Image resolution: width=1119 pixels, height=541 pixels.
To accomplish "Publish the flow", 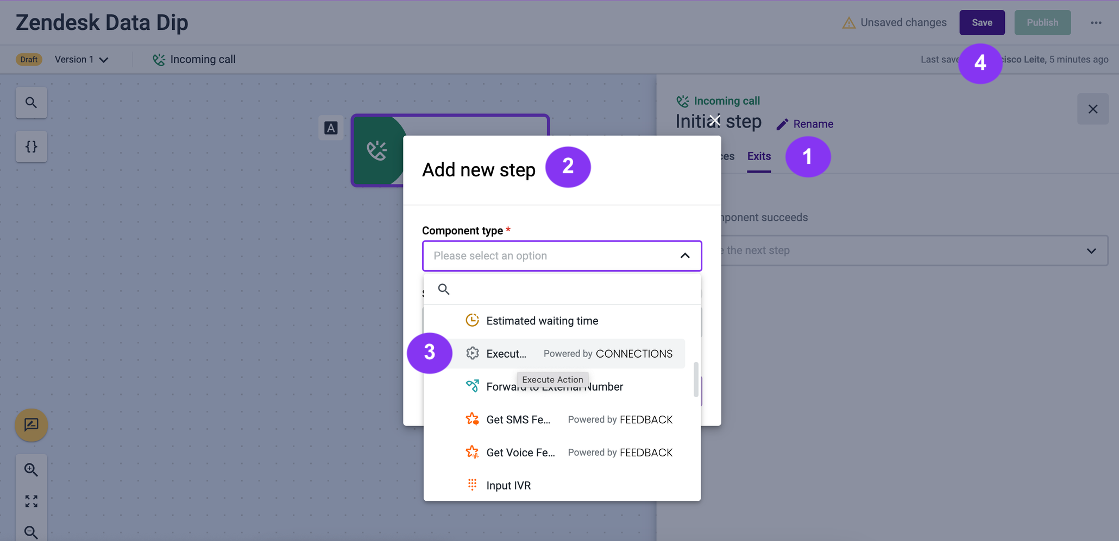I will tap(1042, 23).
